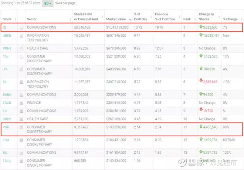Open the FB stock link
Image resolution: width=244 pixels, height=170 pixels.
[5, 111]
